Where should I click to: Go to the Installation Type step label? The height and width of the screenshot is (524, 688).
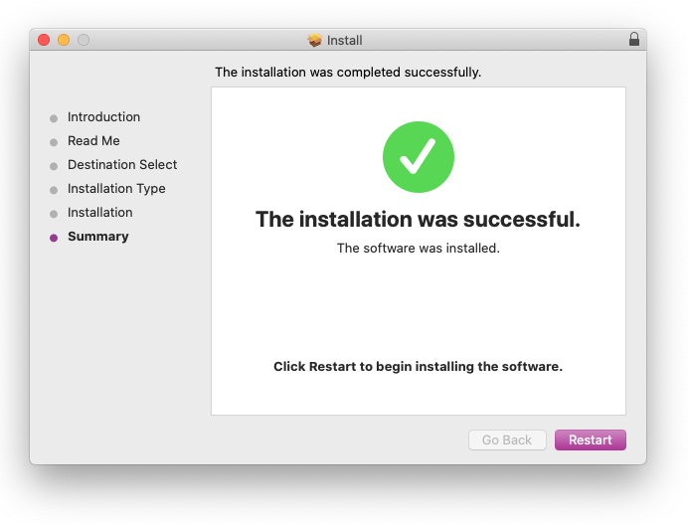click(x=116, y=188)
